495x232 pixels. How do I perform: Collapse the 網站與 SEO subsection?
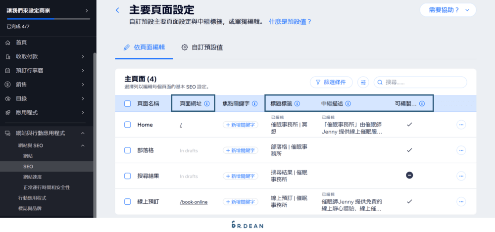coord(83,145)
